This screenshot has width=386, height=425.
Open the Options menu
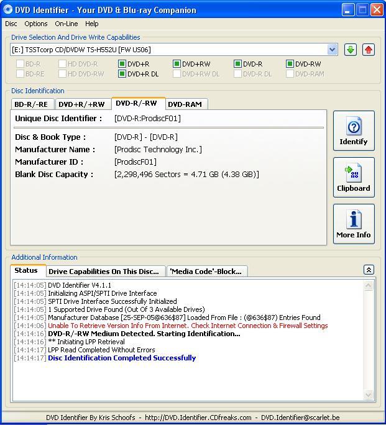[x=36, y=24]
